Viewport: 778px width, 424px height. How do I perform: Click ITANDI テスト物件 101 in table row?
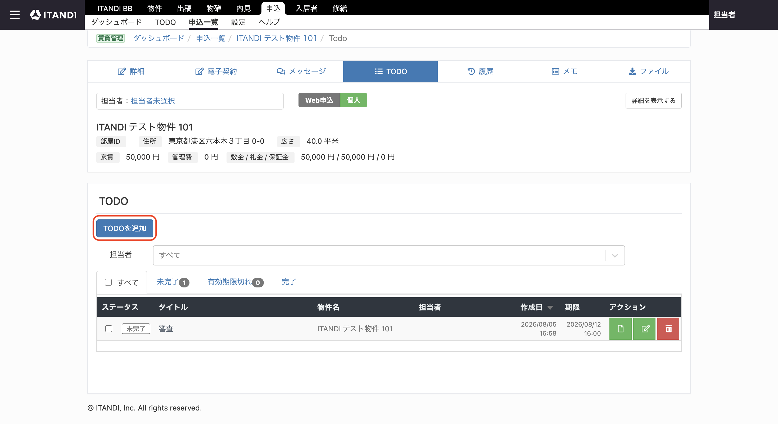click(x=355, y=328)
